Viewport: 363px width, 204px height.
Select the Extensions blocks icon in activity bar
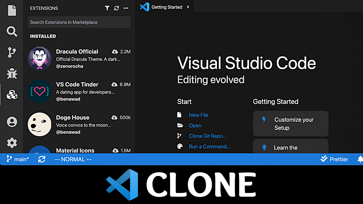tap(12, 94)
